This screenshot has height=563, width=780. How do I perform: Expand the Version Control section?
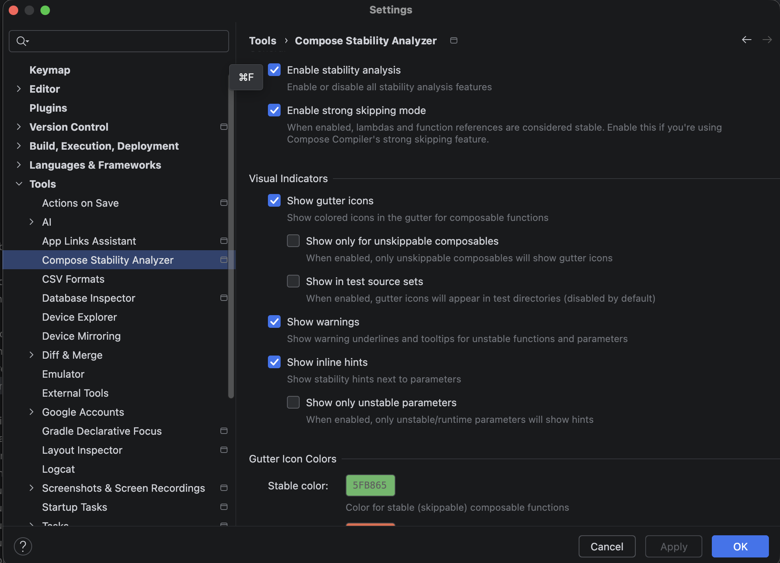(19, 127)
